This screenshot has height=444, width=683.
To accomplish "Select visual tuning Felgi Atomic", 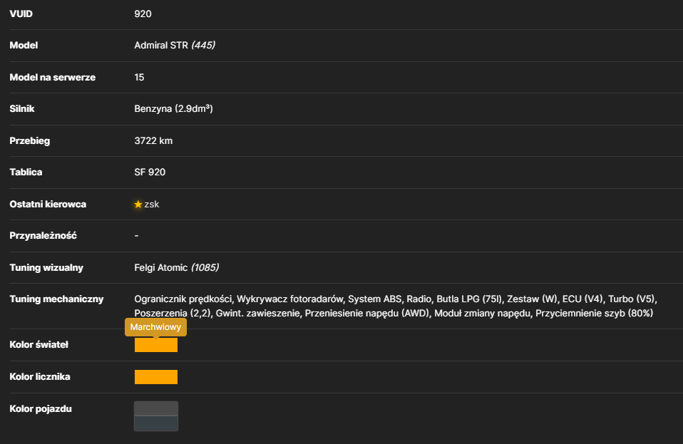I will (x=160, y=268).
